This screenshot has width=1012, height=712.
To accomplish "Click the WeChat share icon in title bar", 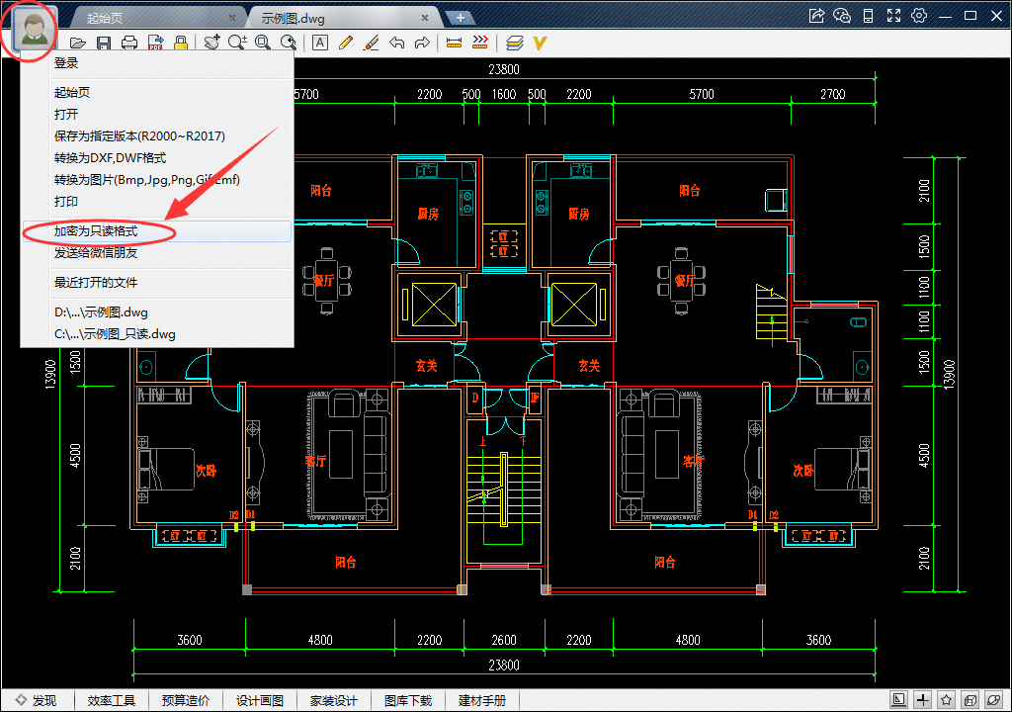I will pyautogui.click(x=842, y=16).
